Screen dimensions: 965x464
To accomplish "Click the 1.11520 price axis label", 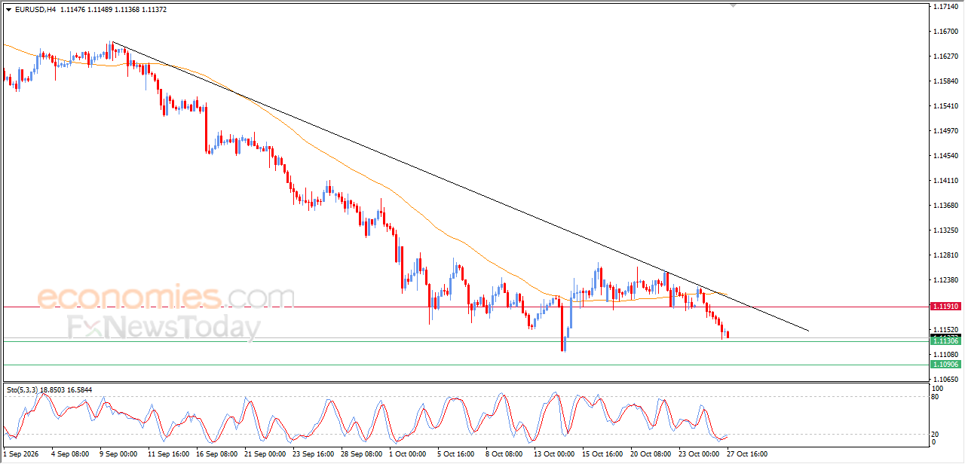I will tap(945, 330).
